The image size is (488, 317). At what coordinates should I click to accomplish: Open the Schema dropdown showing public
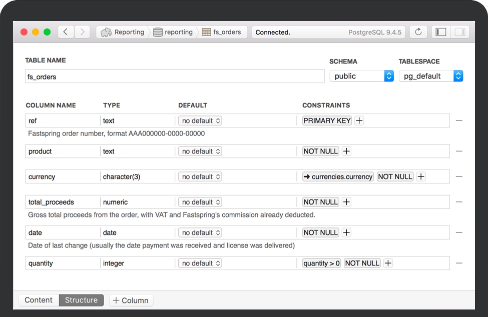(x=361, y=76)
